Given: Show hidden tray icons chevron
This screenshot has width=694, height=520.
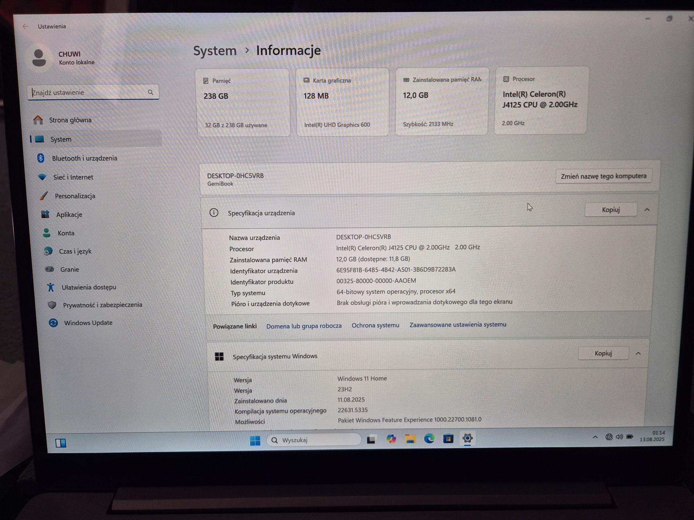Looking at the screenshot, I should (595, 437).
